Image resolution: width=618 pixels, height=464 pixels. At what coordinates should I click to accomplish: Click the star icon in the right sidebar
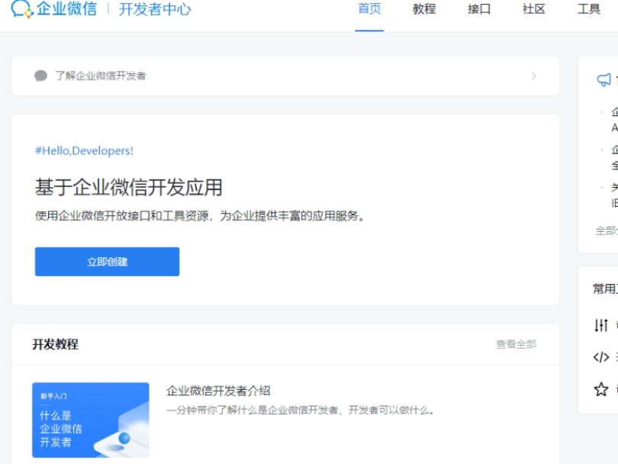tap(601, 389)
